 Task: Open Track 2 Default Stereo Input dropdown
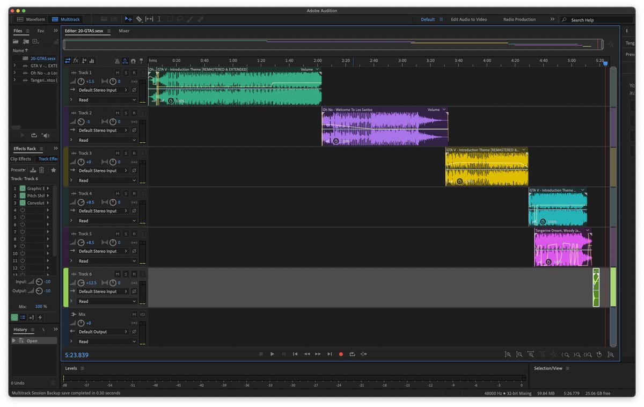click(x=103, y=130)
